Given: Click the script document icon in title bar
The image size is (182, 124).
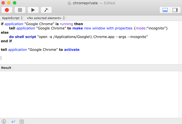Looking at the screenshot, I should (x=69, y=3).
